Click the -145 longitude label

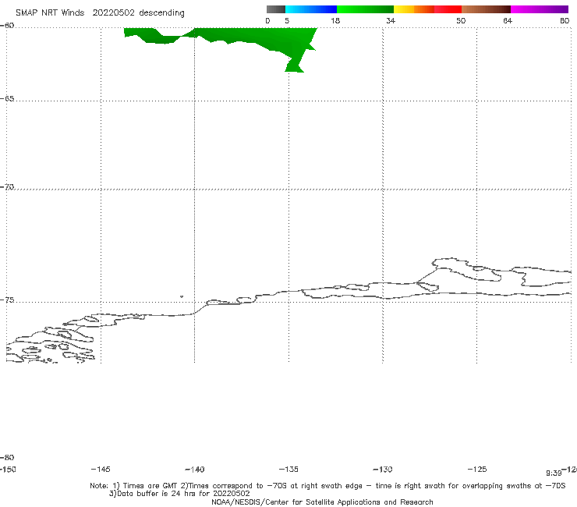pyautogui.click(x=101, y=469)
